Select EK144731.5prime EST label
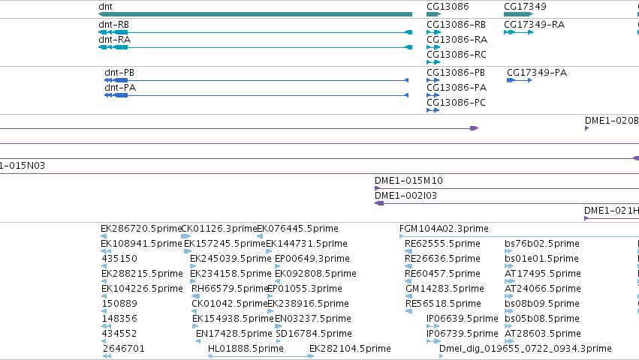 pos(306,244)
